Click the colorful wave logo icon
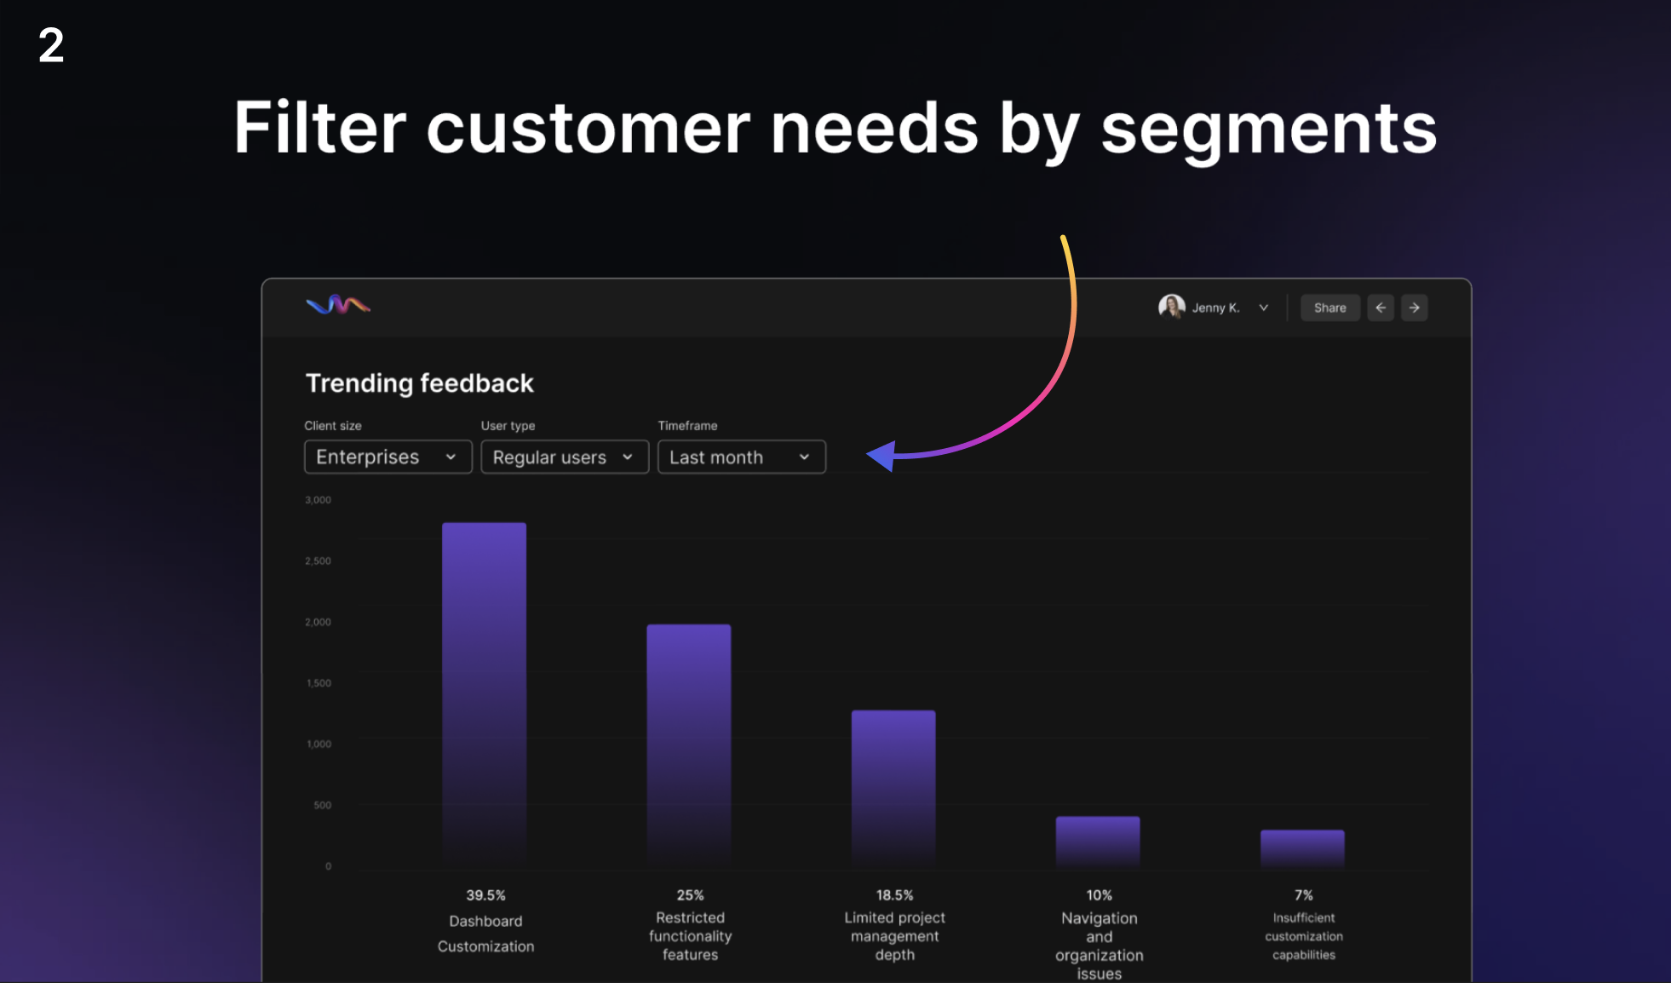 point(338,305)
